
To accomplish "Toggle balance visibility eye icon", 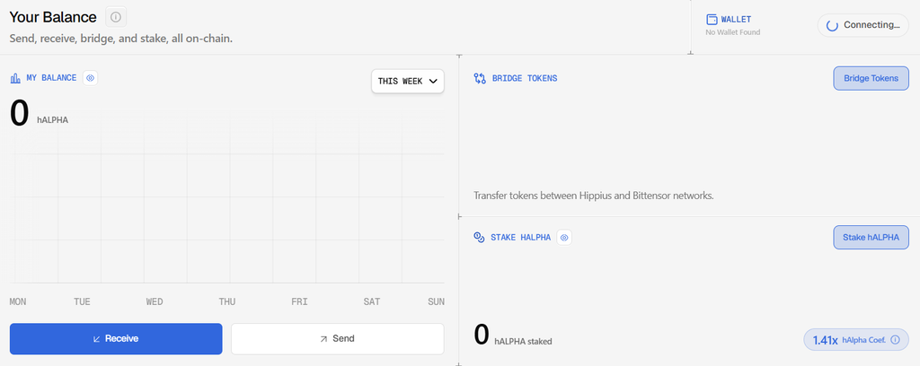I will coord(90,77).
